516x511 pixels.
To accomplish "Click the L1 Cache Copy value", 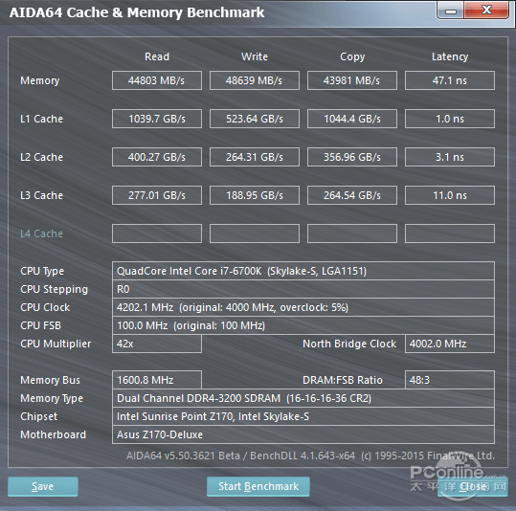I will pos(352,119).
